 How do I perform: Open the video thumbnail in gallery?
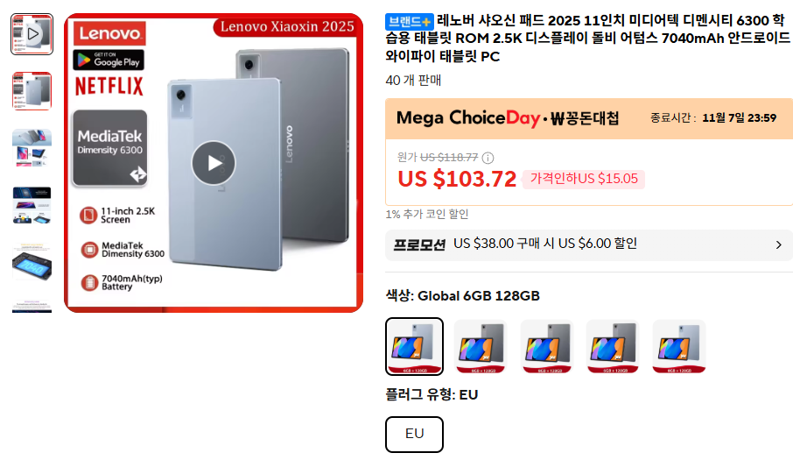point(32,34)
